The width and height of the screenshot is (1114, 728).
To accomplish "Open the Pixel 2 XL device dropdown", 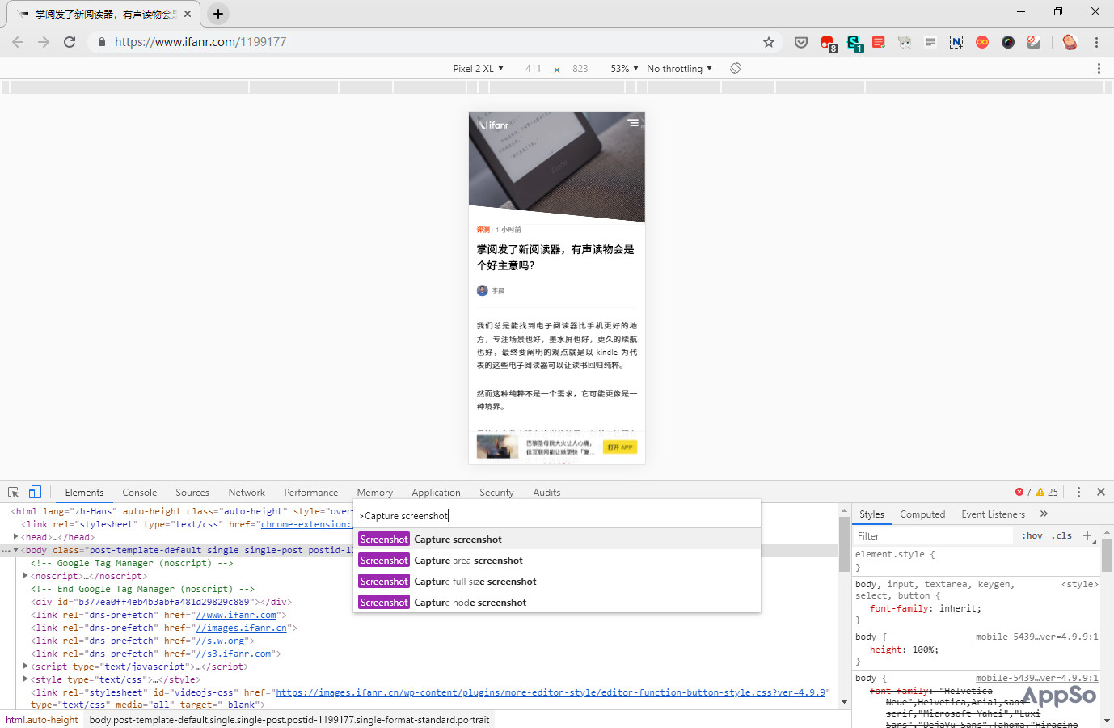I will click(x=477, y=68).
